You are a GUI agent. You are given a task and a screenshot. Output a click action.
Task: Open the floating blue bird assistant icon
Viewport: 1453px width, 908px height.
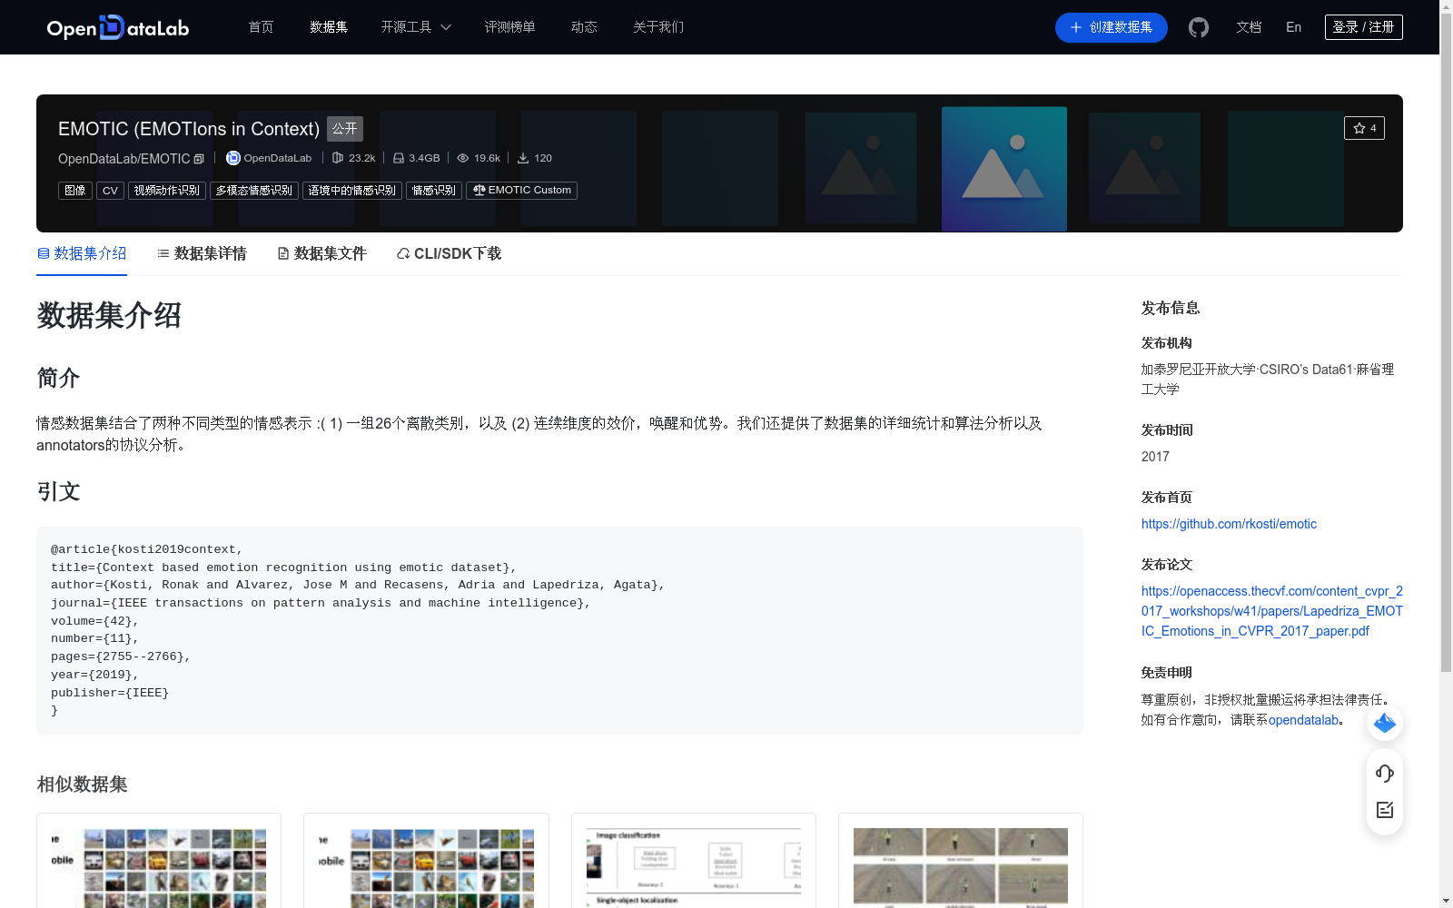[1385, 723]
